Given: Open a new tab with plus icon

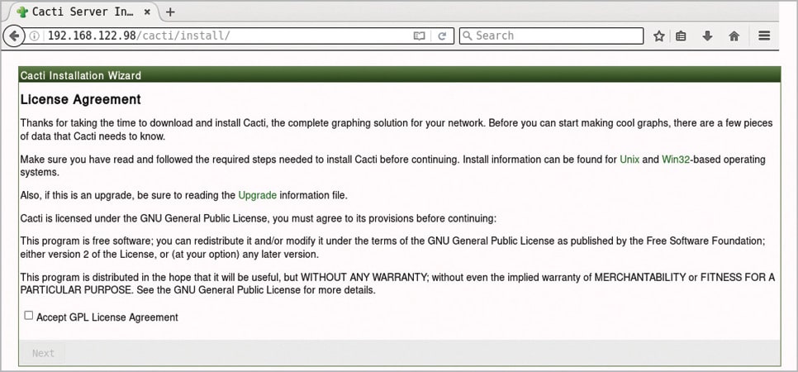Looking at the screenshot, I should pos(170,12).
